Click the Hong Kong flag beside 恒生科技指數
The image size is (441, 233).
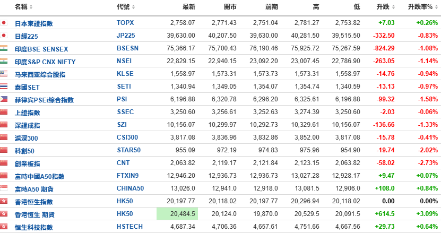(x=4, y=227)
